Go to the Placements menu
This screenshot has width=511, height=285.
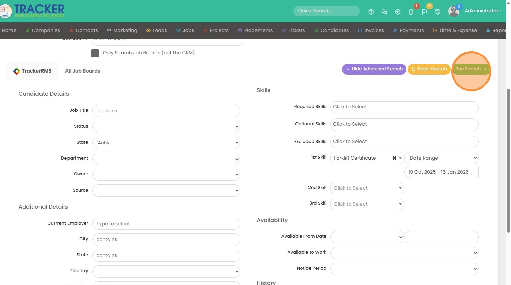click(x=255, y=30)
